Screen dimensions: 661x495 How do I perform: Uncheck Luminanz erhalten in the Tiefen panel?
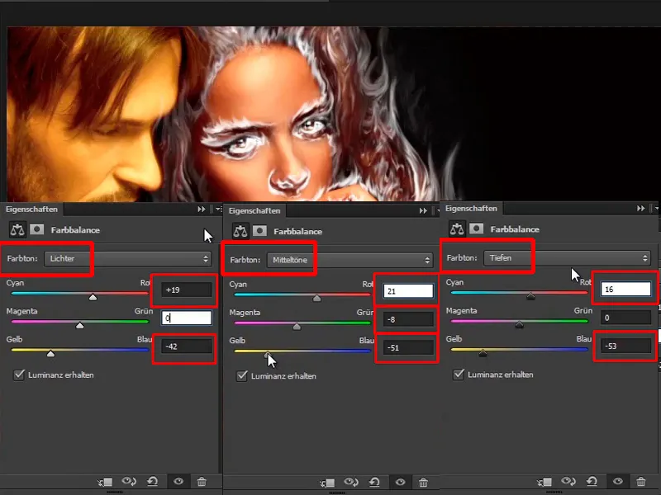pyautogui.click(x=459, y=375)
